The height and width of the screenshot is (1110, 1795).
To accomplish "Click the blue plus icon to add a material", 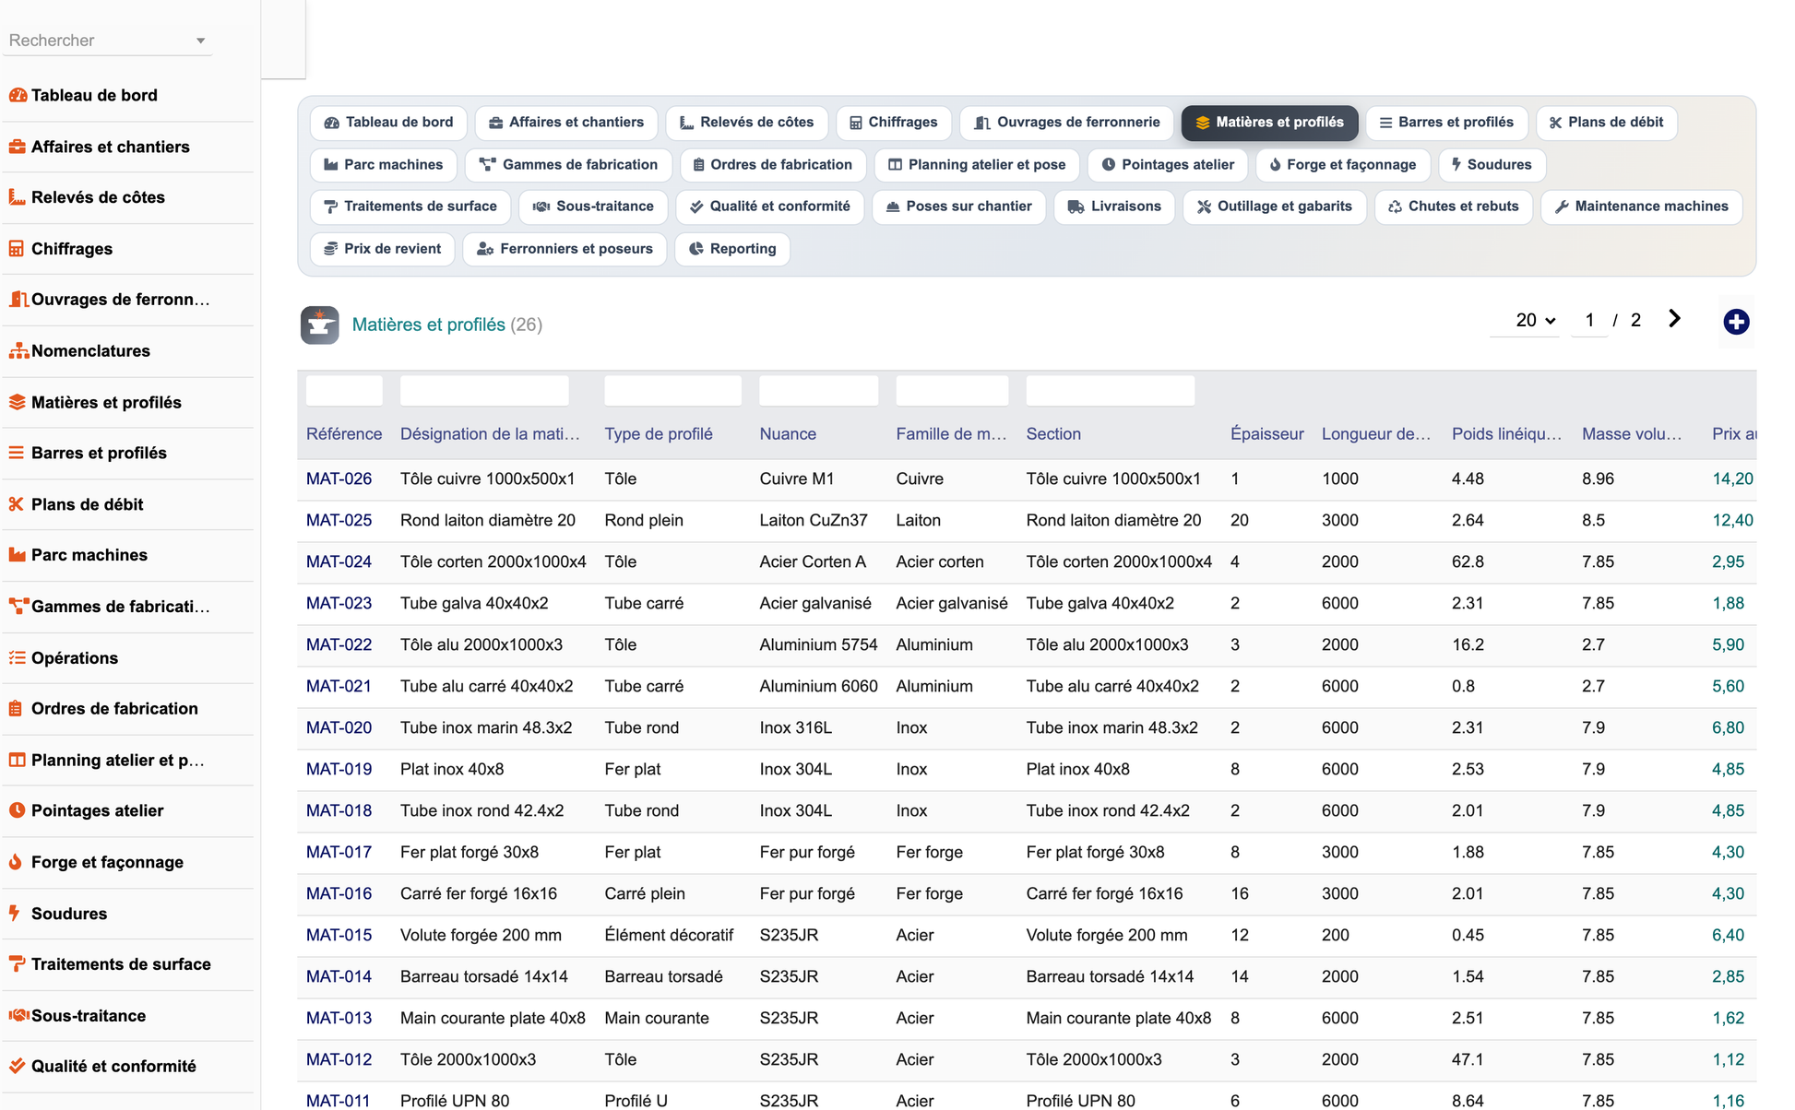I will [x=1736, y=322].
